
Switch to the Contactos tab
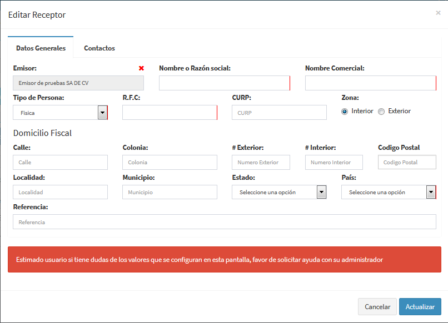click(x=99, y=48)
